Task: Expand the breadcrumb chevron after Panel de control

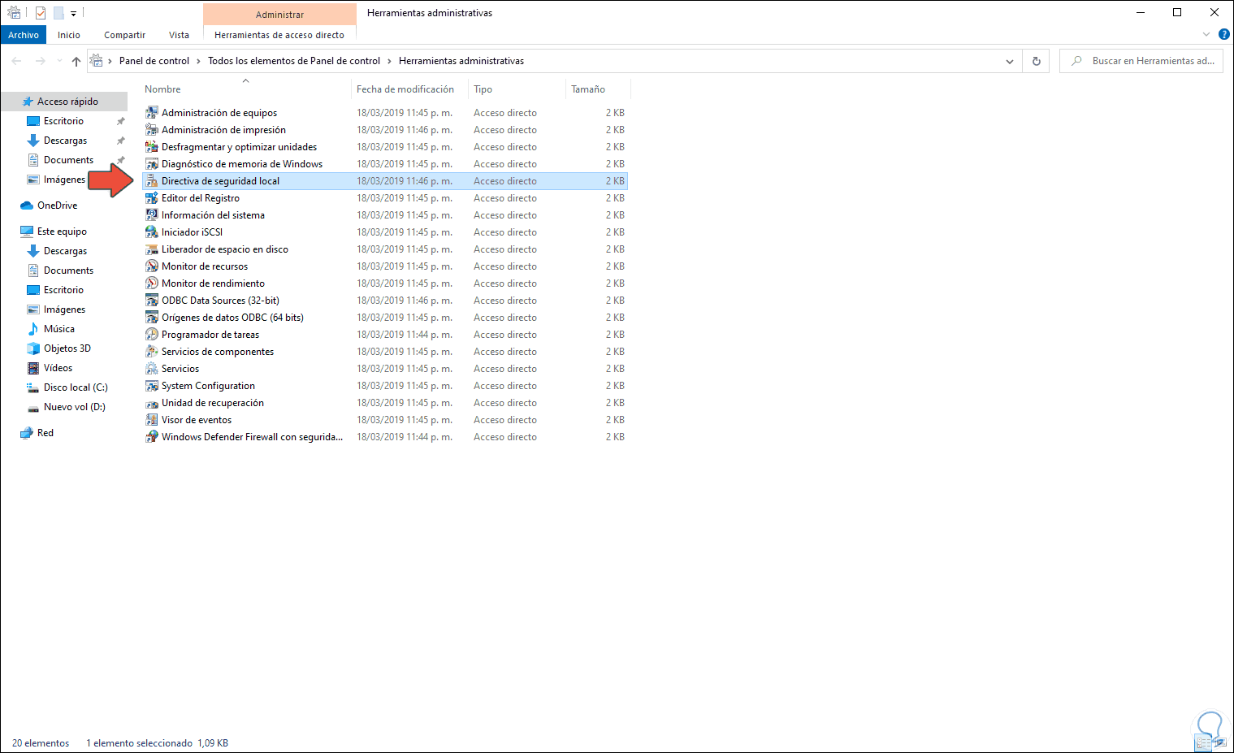Action: [197, 60]
